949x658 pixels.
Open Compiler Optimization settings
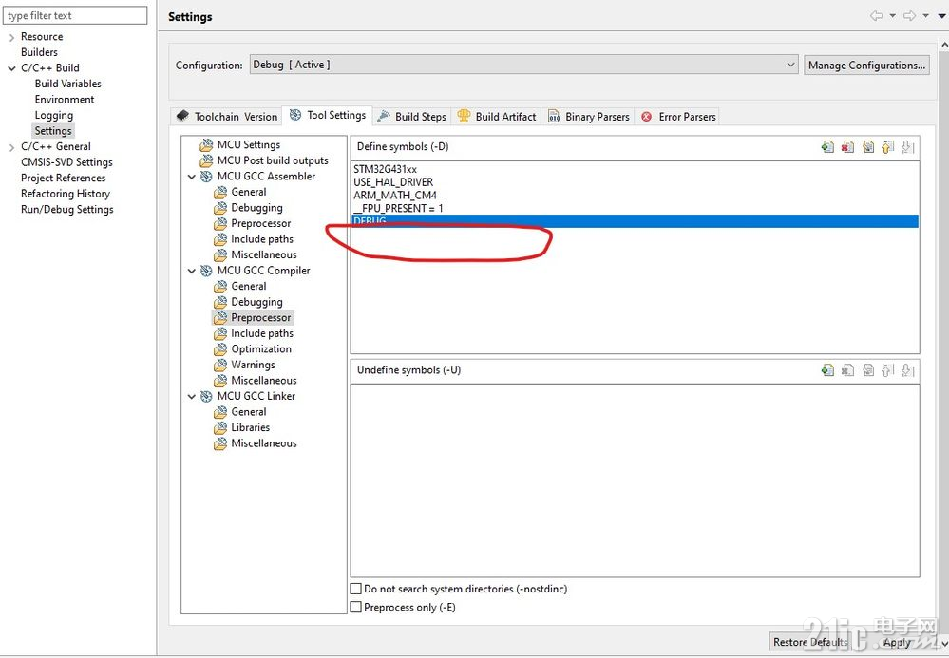tap(261, 349)
